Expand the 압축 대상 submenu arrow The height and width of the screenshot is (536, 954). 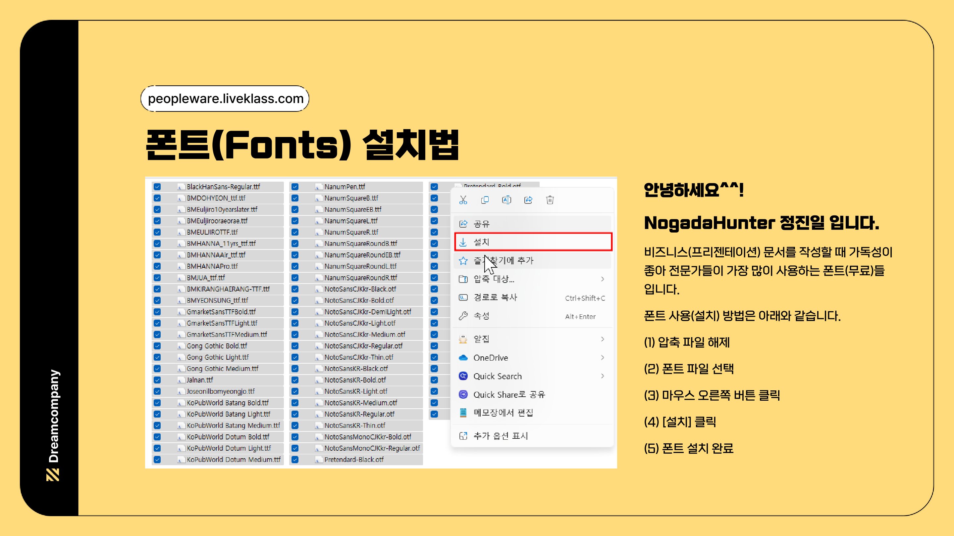pyautogui.click(x=603, y=279)
